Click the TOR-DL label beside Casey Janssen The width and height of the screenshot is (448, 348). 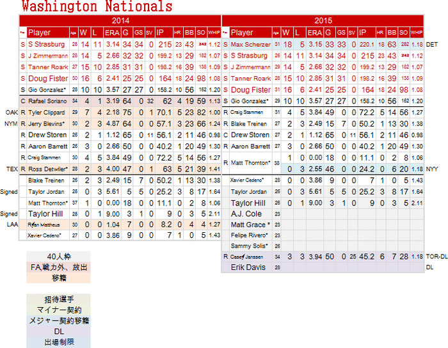pos(436,257)
